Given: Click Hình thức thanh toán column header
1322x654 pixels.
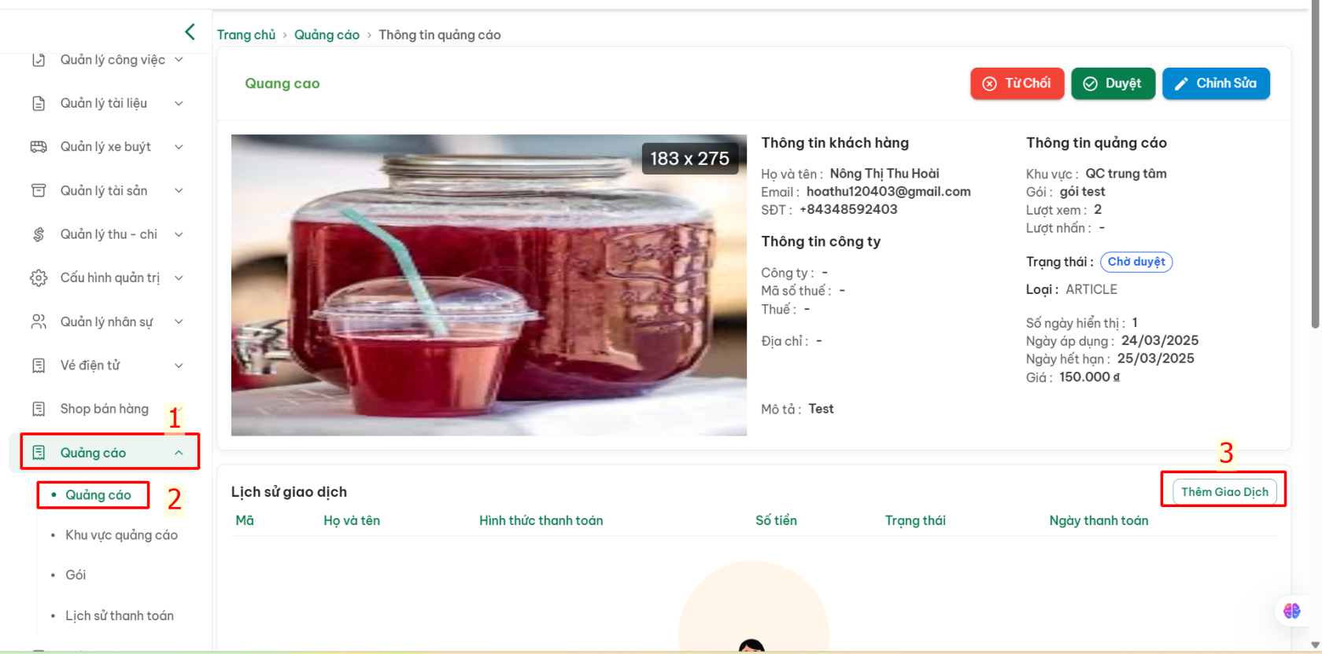Looking at the screenshot, I should [x=541, y=520].
